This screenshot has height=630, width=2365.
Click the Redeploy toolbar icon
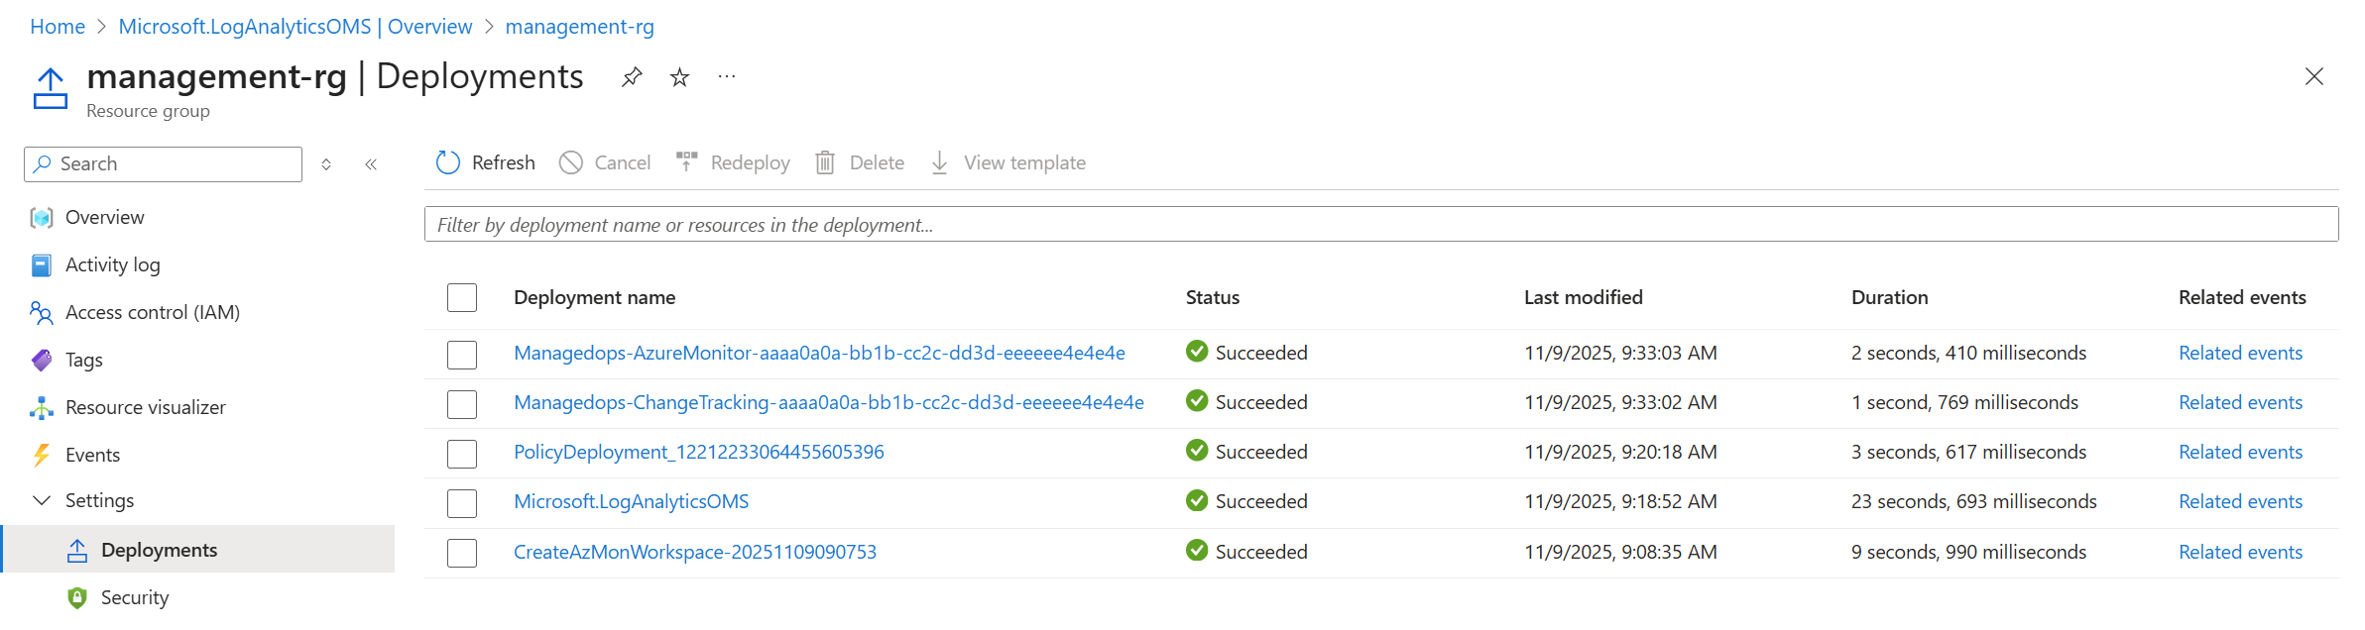tap(686, 162)
